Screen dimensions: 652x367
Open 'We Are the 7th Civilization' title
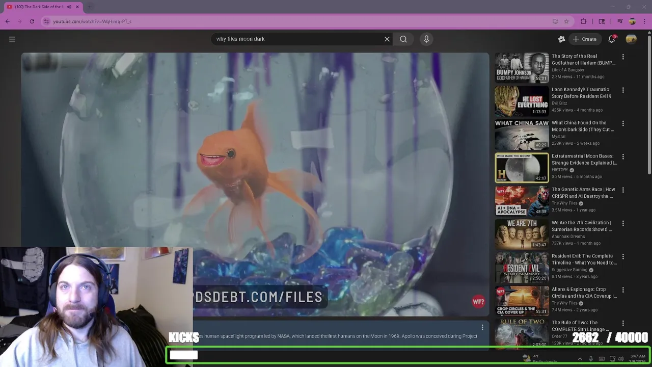(x=582, y=226)
